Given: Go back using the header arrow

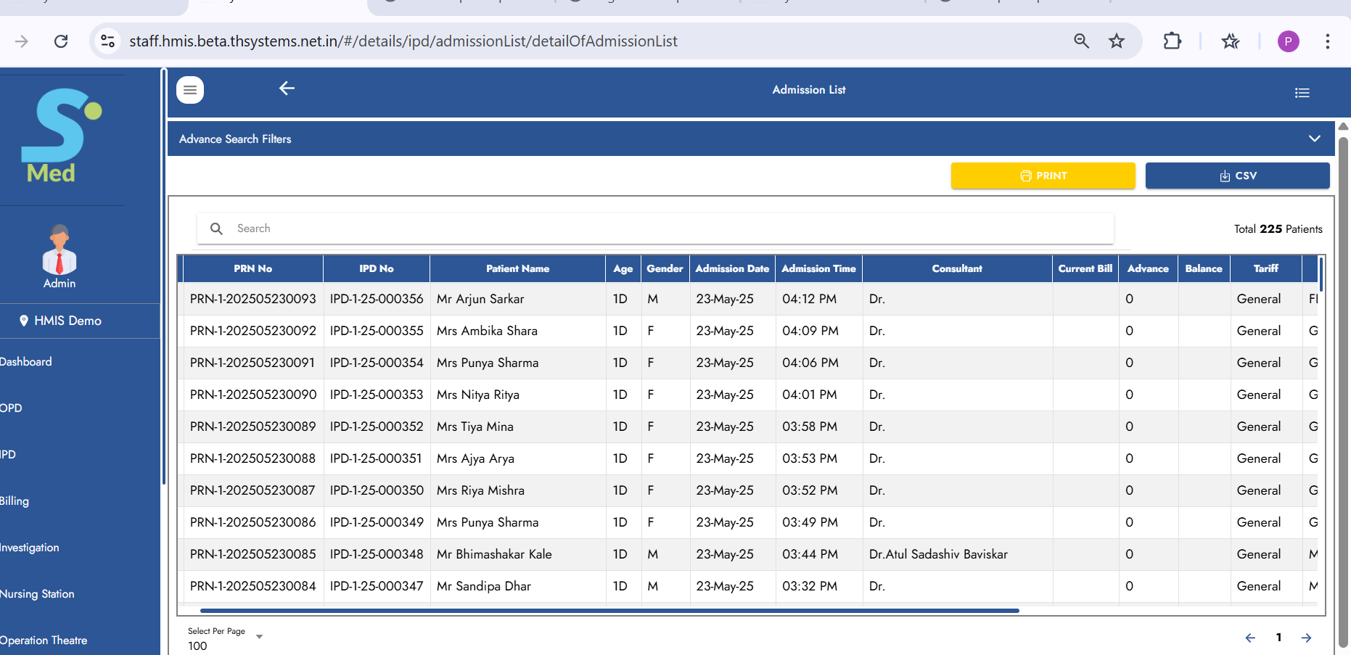Looking at the screenshot, I should click(287, 88).
